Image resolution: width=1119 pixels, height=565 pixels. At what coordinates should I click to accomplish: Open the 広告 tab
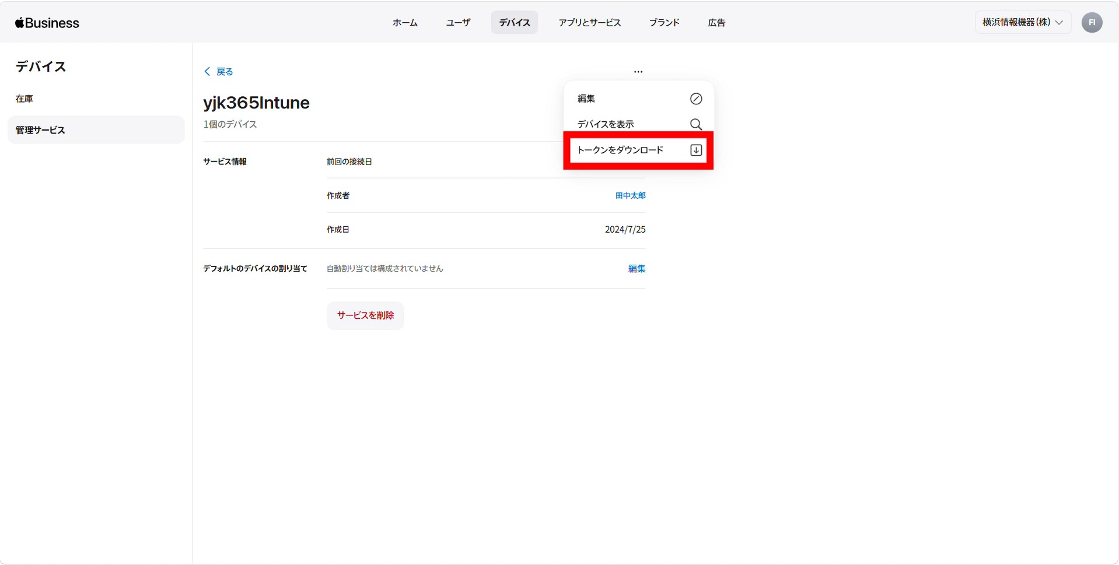point(716,23)
